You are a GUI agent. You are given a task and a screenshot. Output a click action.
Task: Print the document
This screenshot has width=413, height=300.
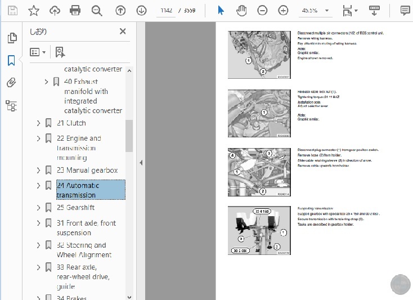click(75, 11)
